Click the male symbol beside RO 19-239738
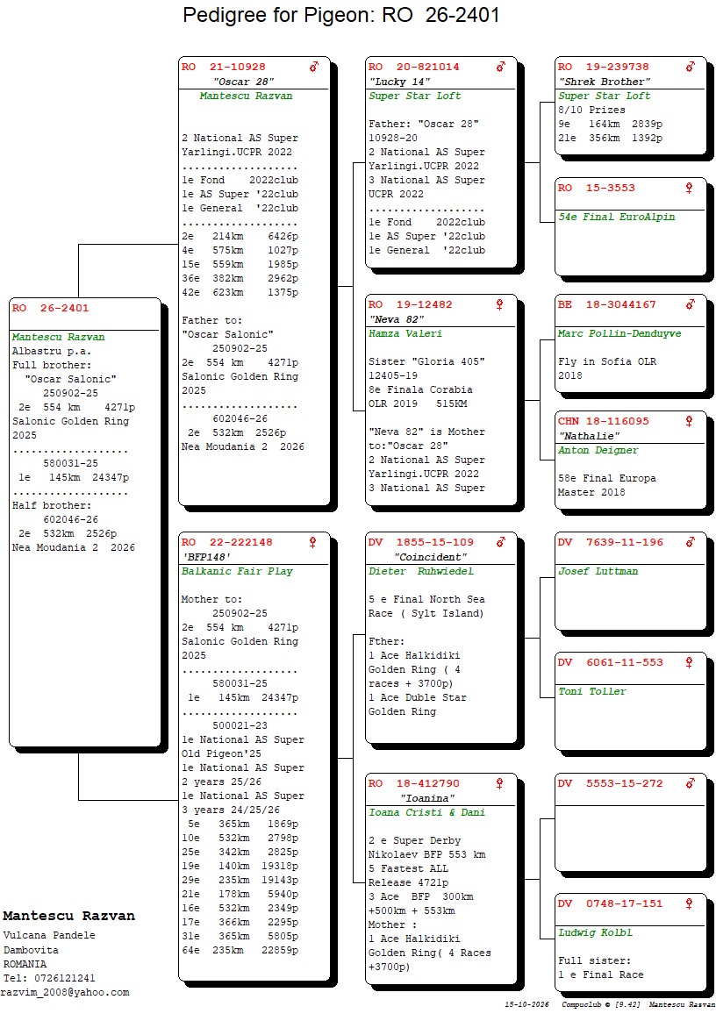 click(691, 66)
